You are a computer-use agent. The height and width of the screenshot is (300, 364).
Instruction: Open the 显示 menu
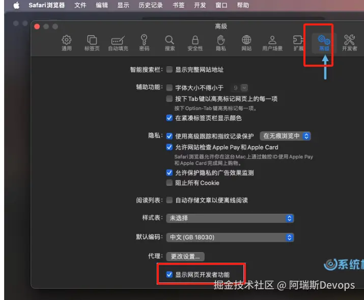pyautogui.click(x=123, y=5)
